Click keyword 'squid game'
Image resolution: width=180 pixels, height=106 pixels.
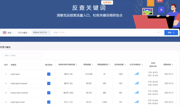(x=15, y=74)
